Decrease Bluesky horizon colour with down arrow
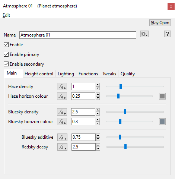The height and width of the screenshot is (179, 175). coord(98,123)
